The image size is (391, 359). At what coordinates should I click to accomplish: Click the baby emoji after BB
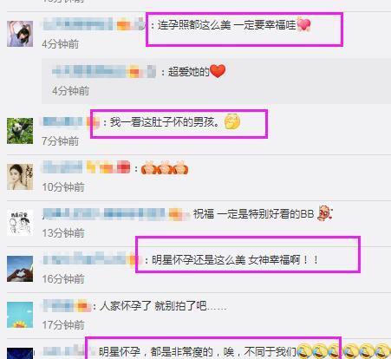point(325,213)
